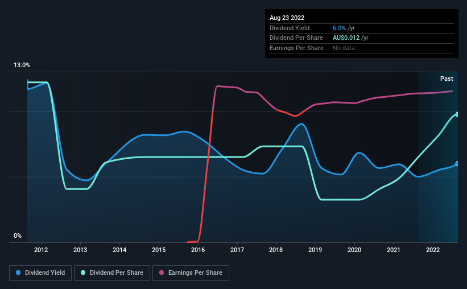The image size is (467, 289).
Task: Click the Past label in the chart
Action: coord(447,79)
